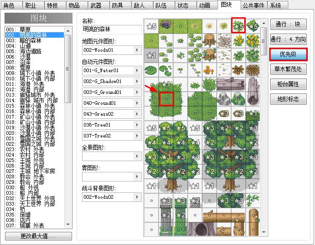Click the climbing vine tile

253,201
